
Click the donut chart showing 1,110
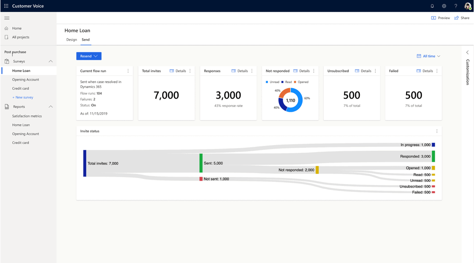tap(290, 100)
